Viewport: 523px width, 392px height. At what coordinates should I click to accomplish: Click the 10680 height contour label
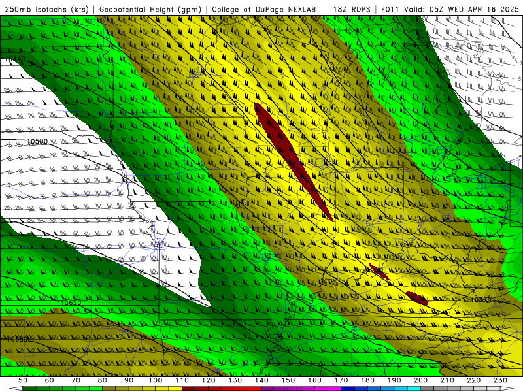click(x=18, y=339)
